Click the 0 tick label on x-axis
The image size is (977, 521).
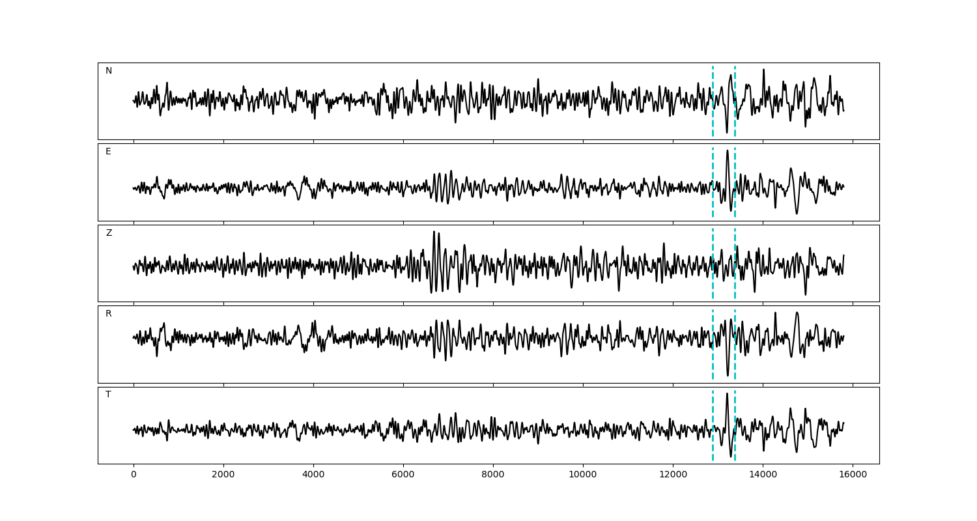tap(134, 475)
